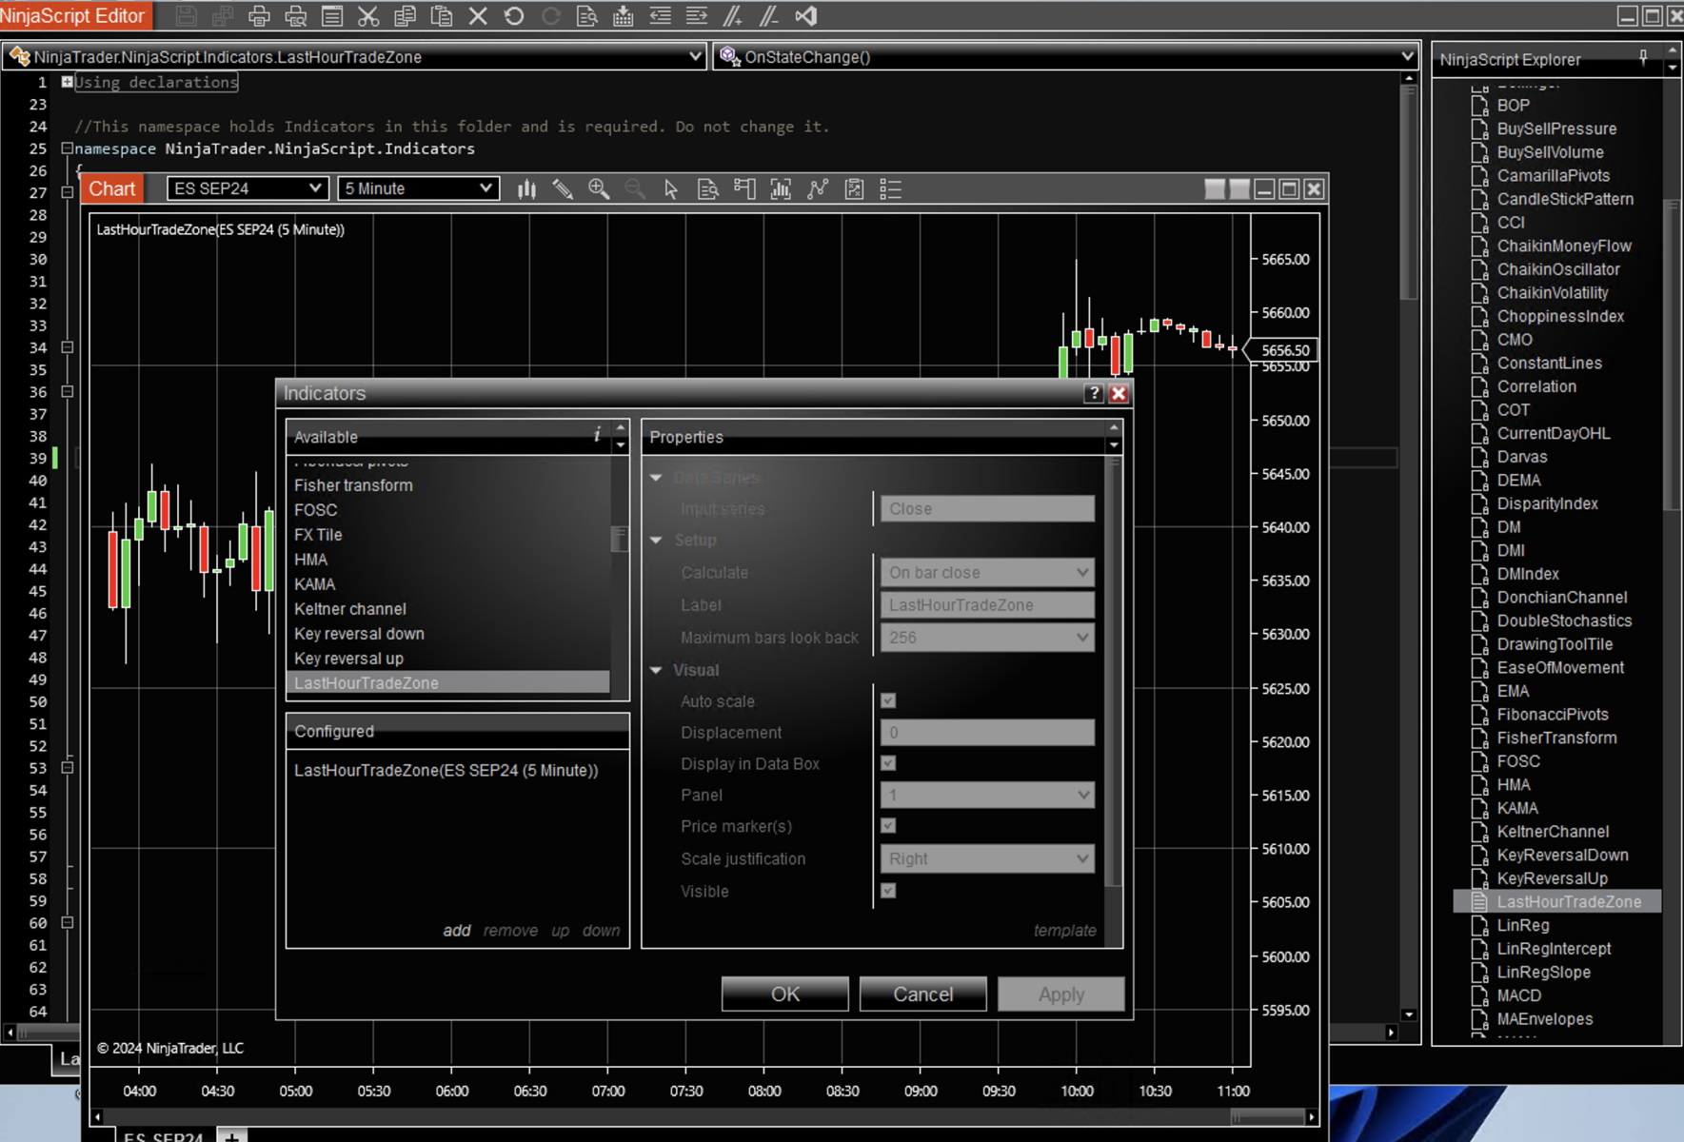Screen dimensions: 1684x1142
Task: Open the ES SEP24 instrument dropdown
Action: [248, 188]
